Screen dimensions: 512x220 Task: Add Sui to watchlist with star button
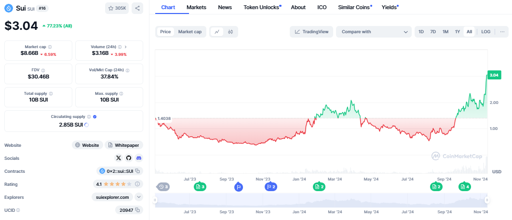pyautogui.click(x=117, y=8)
